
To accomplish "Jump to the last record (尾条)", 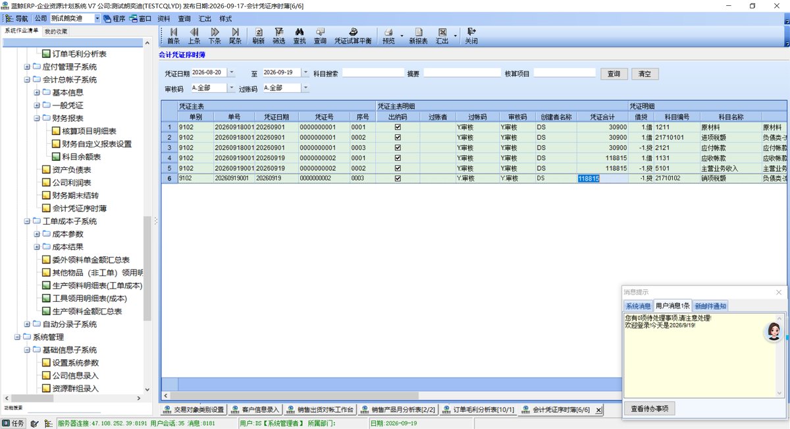I will (x=235, y=36).
